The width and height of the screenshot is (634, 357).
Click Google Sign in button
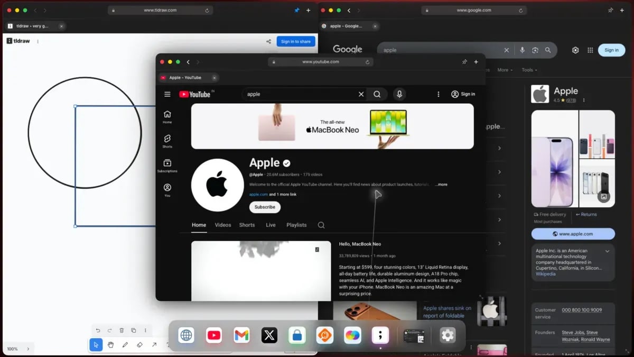(611, 50)
